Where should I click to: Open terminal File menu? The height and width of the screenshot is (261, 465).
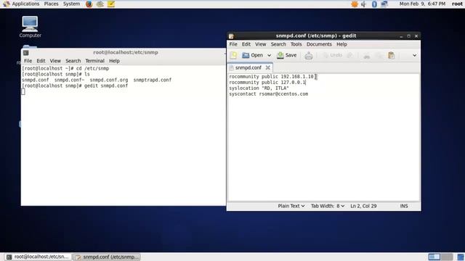tap(28, 61)
